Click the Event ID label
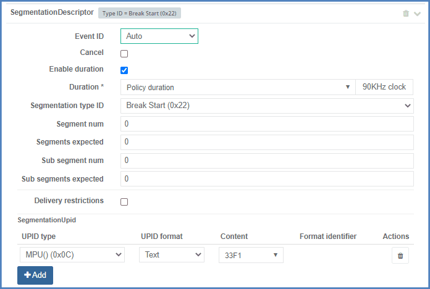Viewport: 430px width, 289px height. coord(89,36)
